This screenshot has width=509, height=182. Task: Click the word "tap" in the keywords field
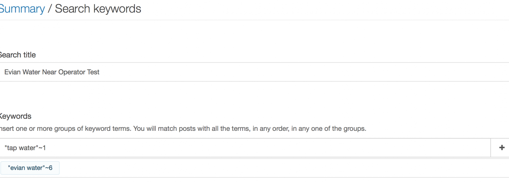12,148
